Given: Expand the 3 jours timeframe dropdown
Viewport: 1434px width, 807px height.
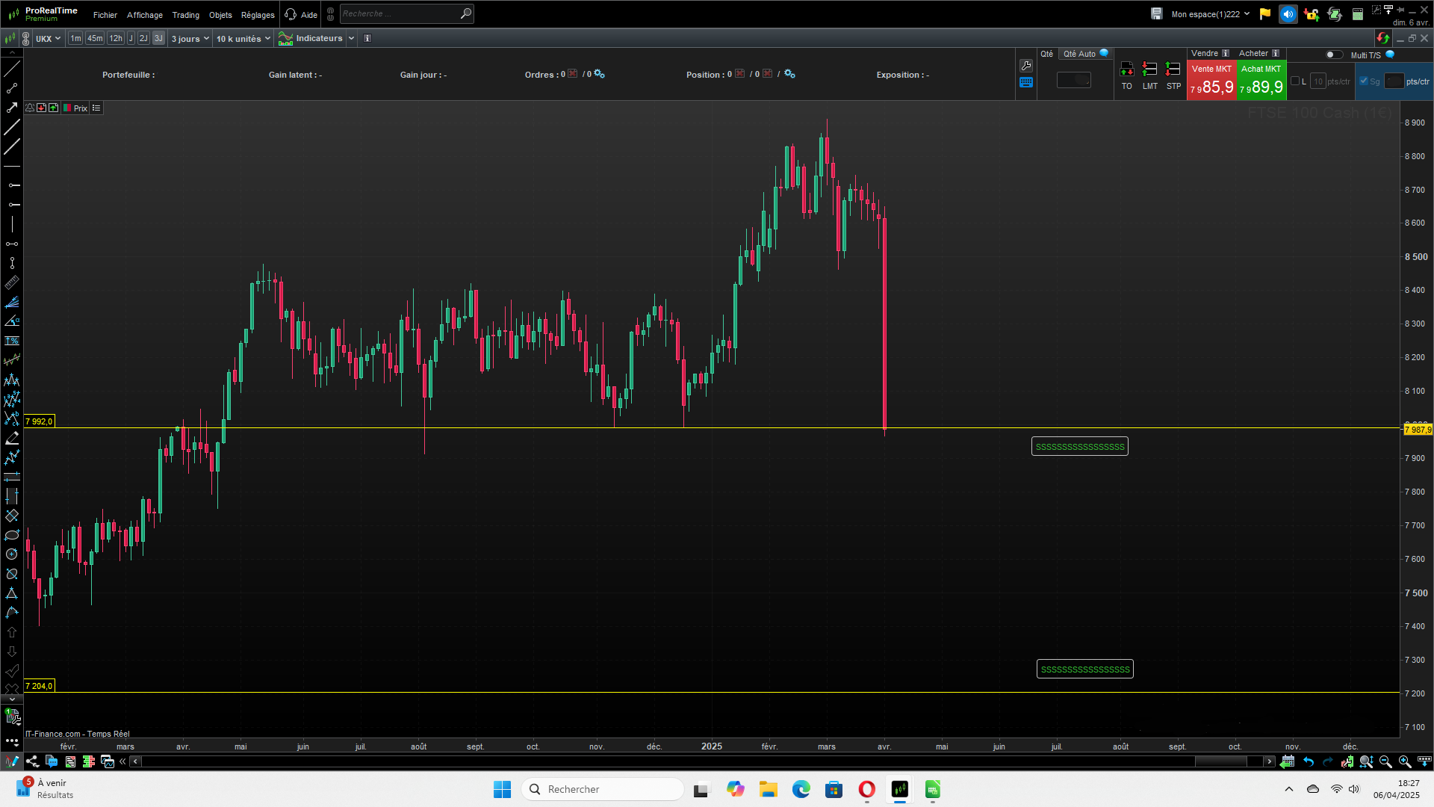Looking at the screenshot, I should point(190,39).
